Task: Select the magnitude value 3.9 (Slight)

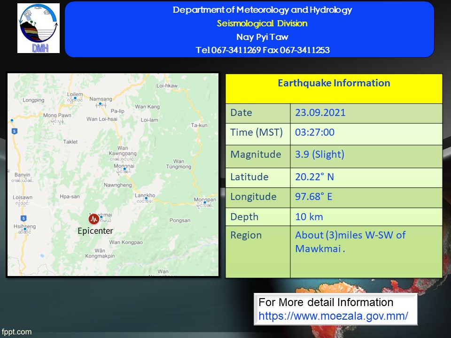Action: pos(319,154)
